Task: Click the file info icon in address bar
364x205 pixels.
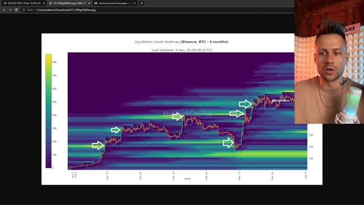Action: 24,10
